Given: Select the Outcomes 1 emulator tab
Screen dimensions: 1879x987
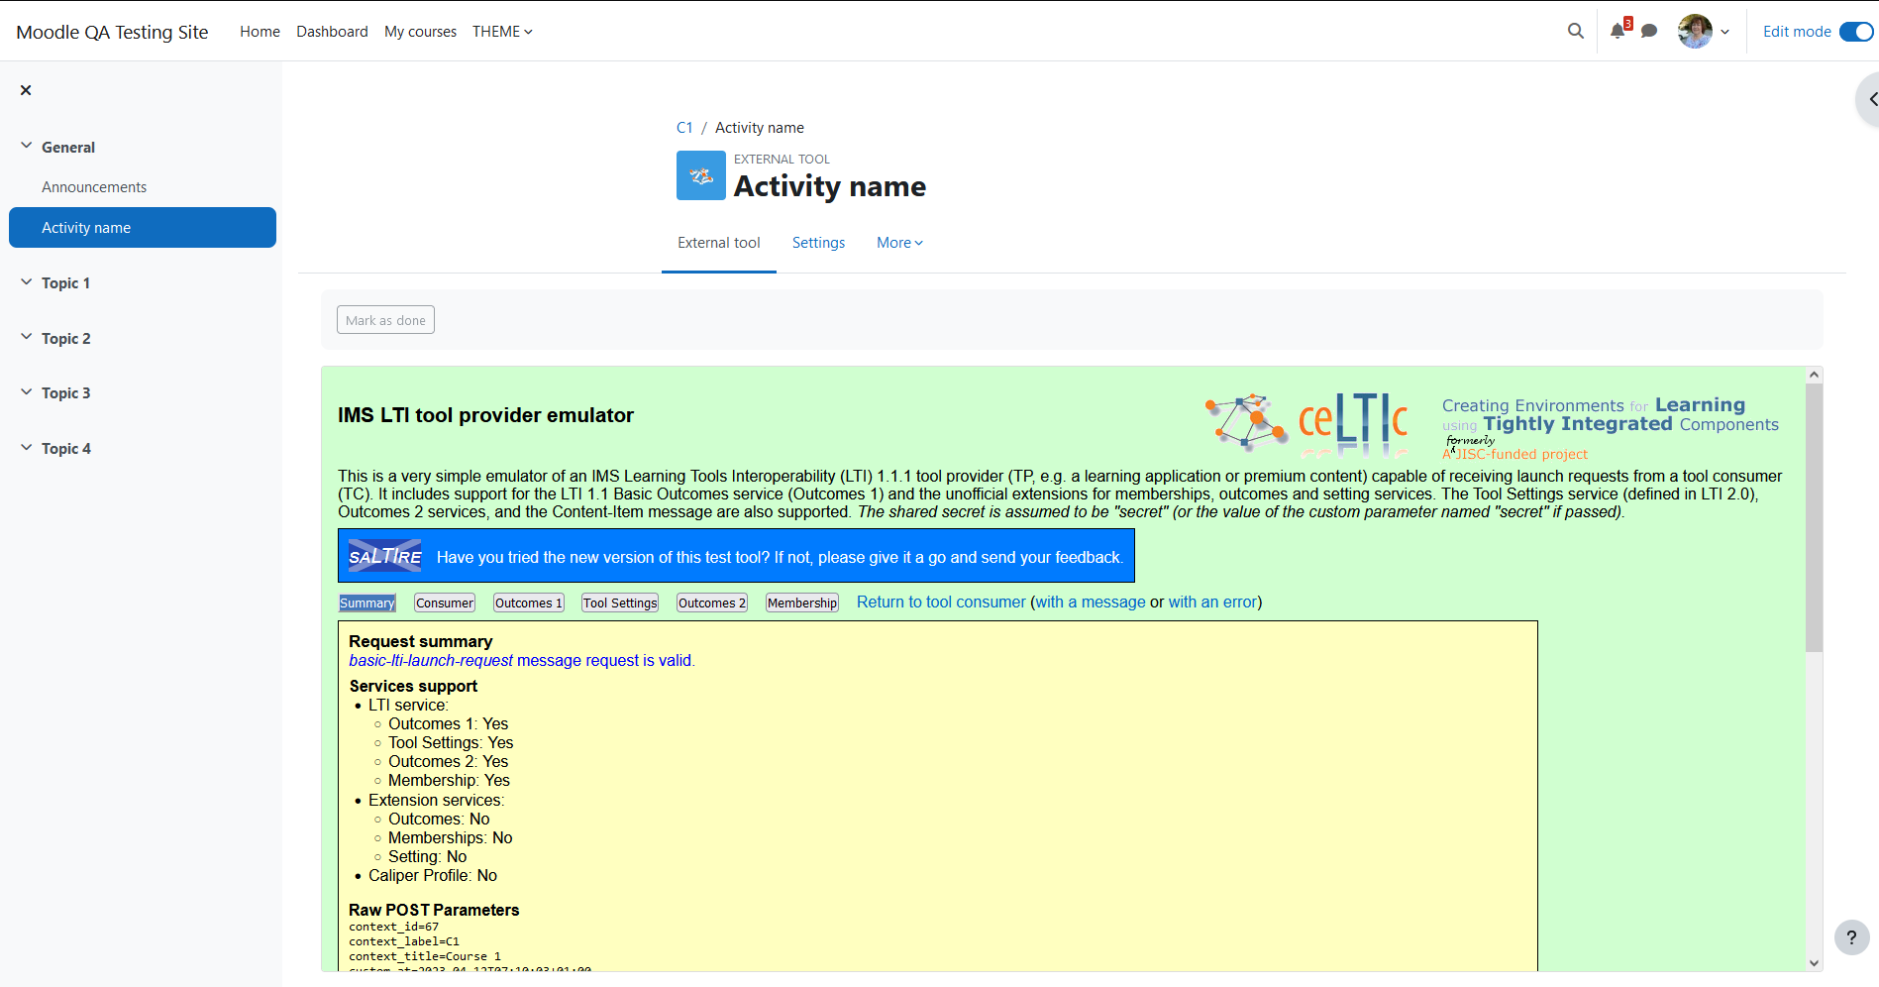Looking at the screenshot, I should point(529,603).
